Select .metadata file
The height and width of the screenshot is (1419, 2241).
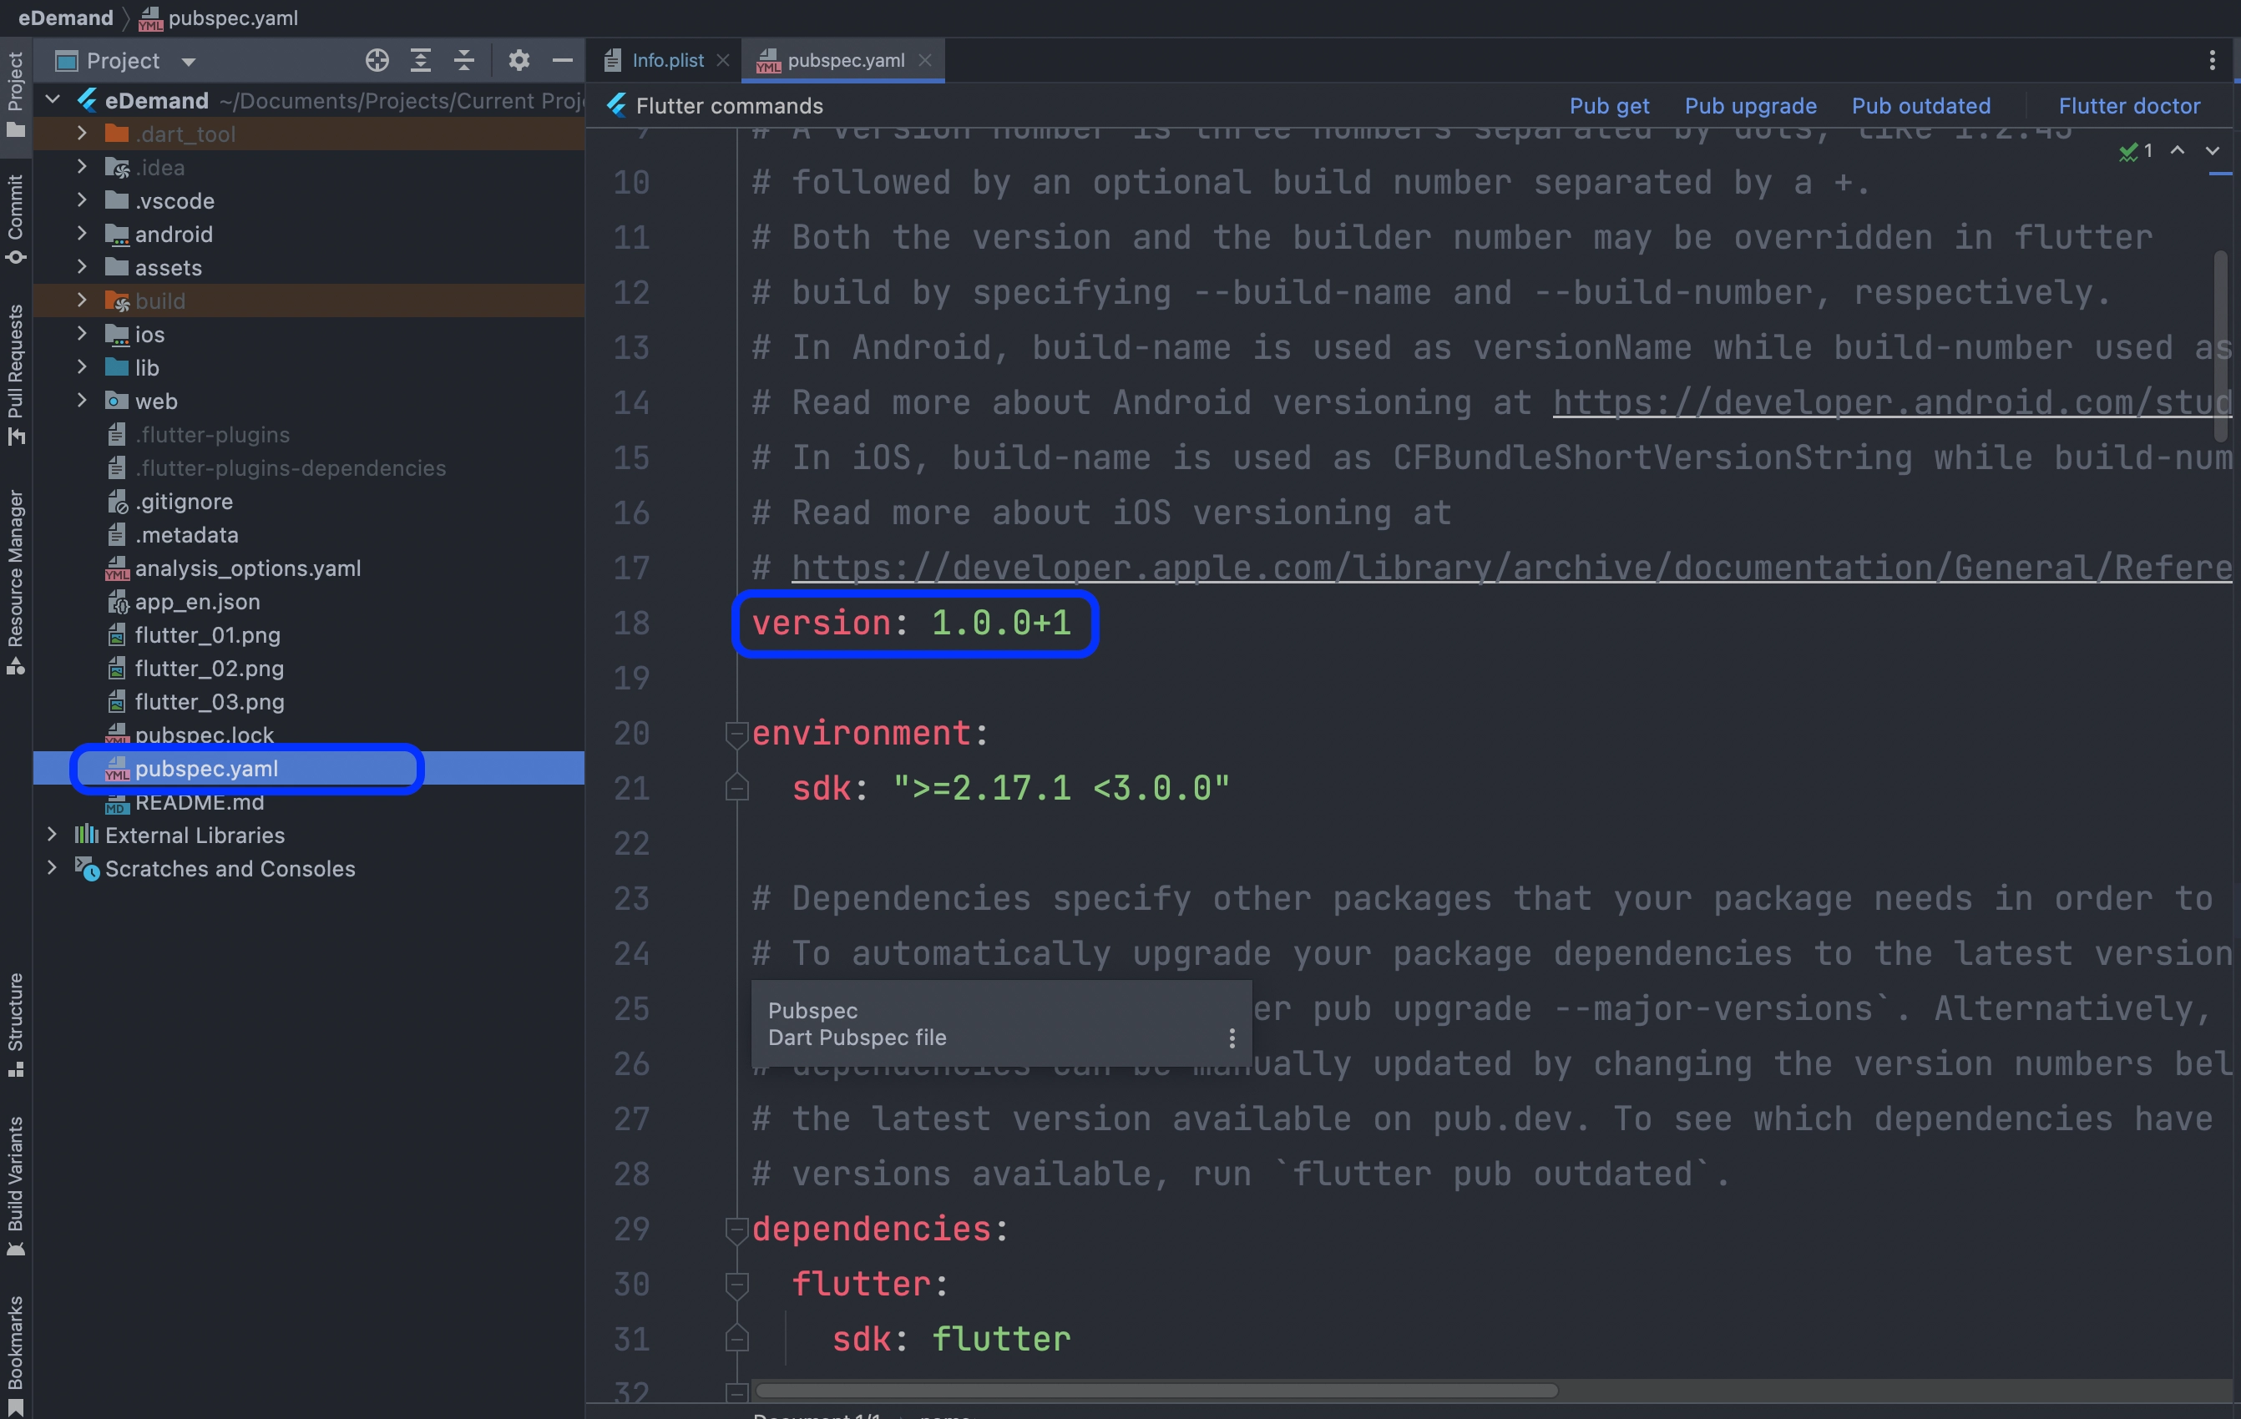click(187, 535)
